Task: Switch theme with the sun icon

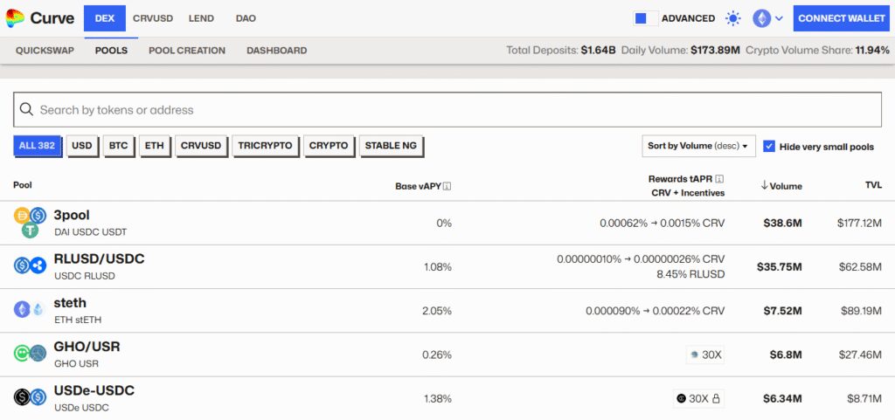Action: (733, 18)
